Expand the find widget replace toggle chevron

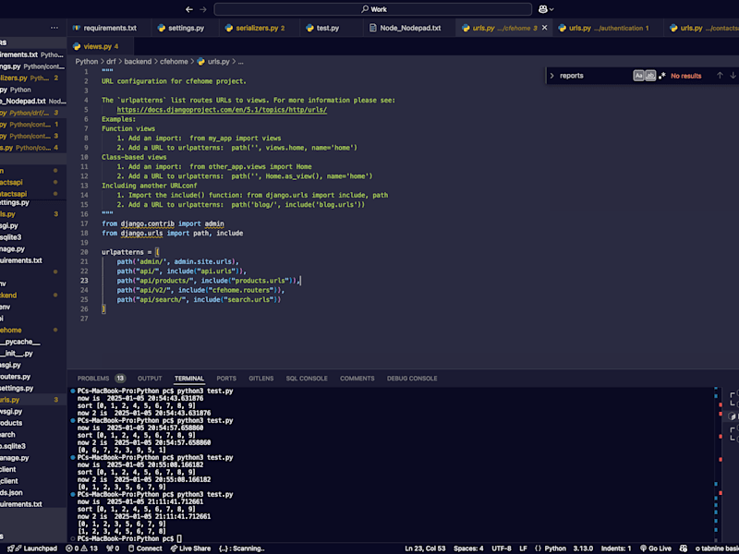coord(551,76)
